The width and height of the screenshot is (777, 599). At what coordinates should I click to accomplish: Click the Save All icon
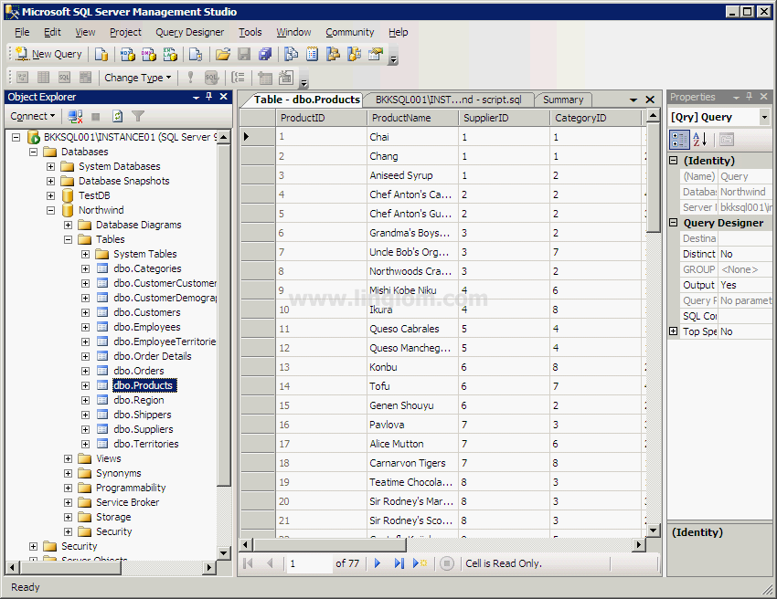pos(265,54)
